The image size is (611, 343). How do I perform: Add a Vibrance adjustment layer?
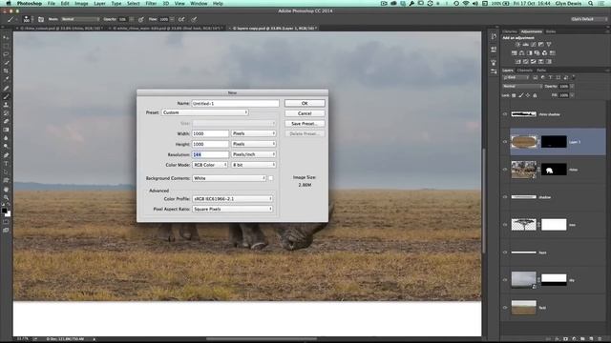tap(549, 45)
